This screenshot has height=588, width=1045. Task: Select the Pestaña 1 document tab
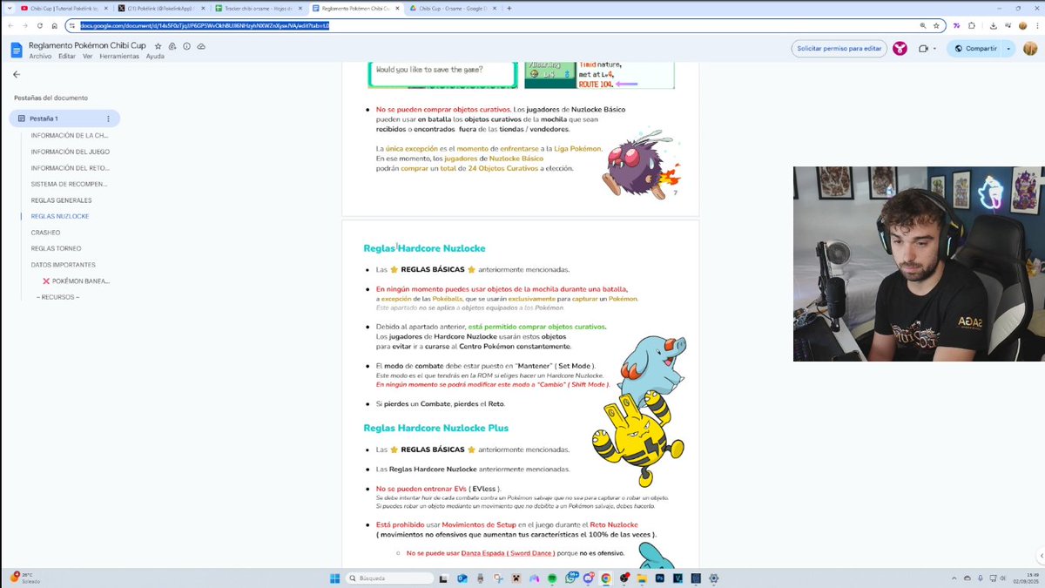(65, 118)
